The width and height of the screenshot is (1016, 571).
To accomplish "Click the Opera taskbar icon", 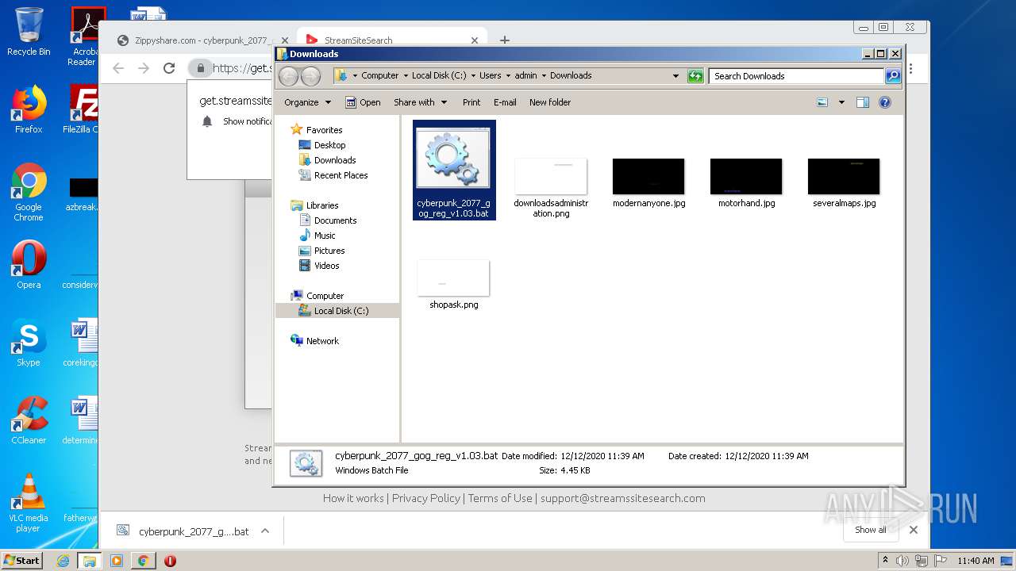I will (170, 561).
